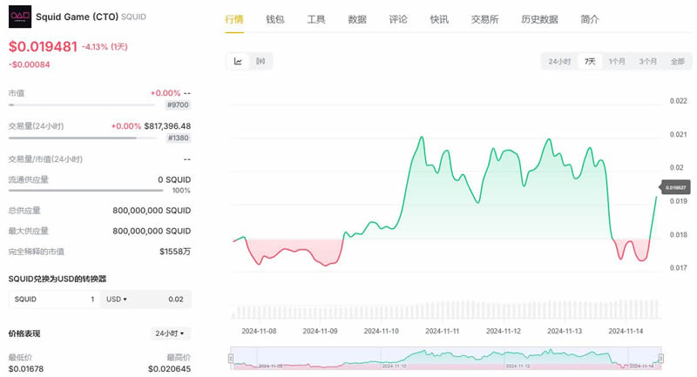Click the Squid Game token logo
Screen dimensions: 697x377
coord(20,17)
